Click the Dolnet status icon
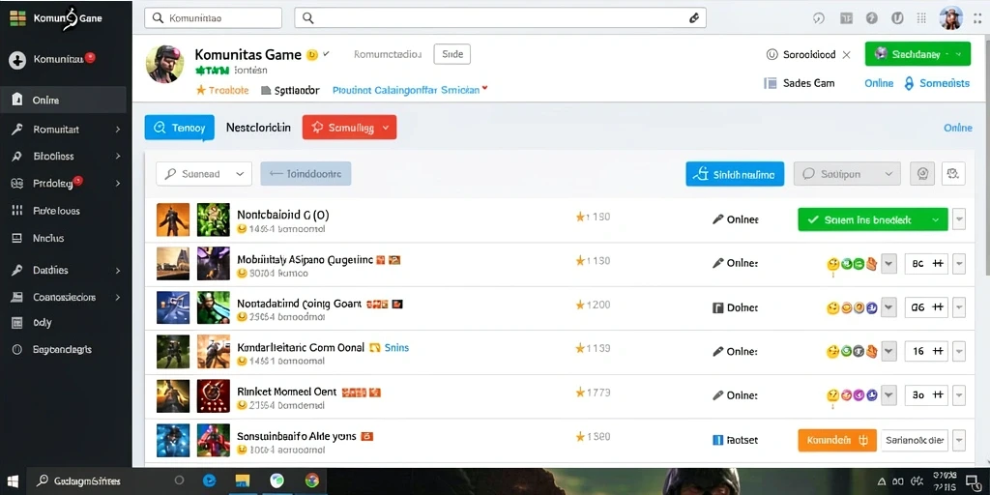The image size is (990, 495). [x=717, y=308]
